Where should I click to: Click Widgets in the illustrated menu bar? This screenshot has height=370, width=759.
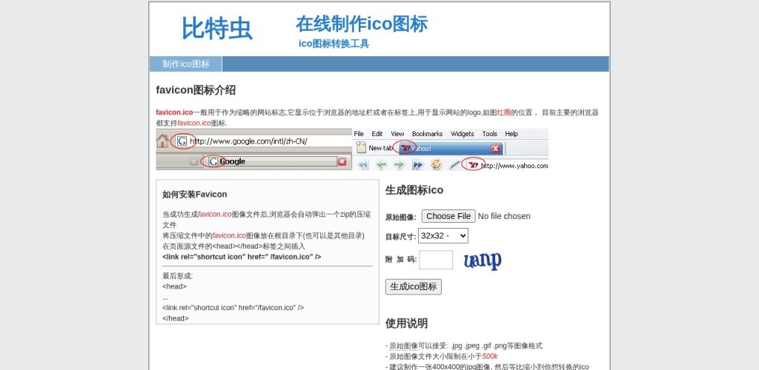tap(462, 134)
